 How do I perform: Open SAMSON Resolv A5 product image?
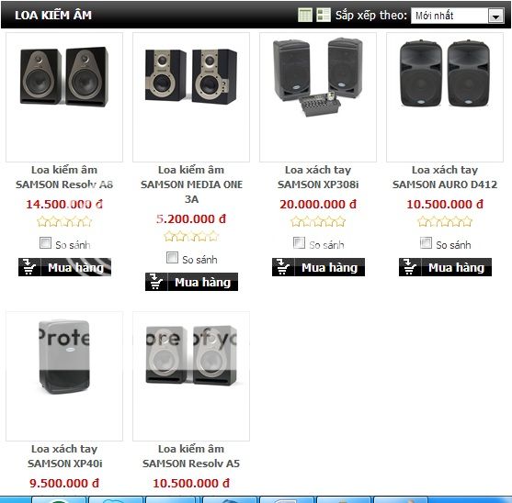[x=191, y=376]
